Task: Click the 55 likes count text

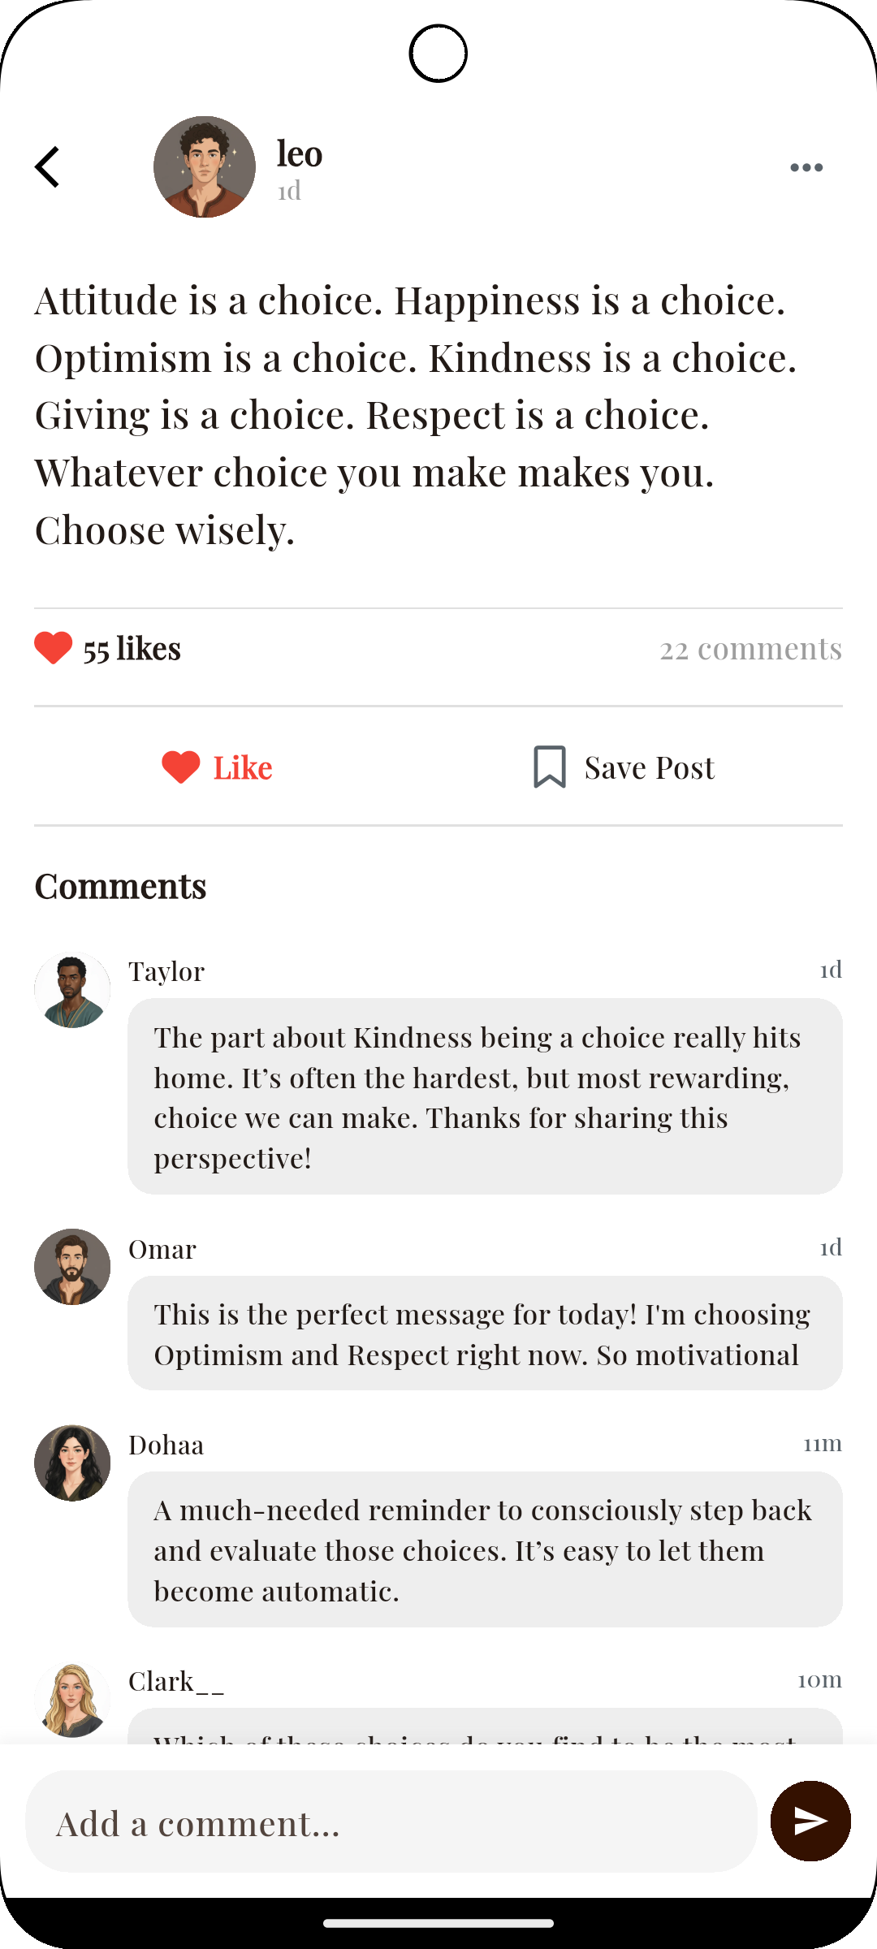Action: (x=132, y=649)
